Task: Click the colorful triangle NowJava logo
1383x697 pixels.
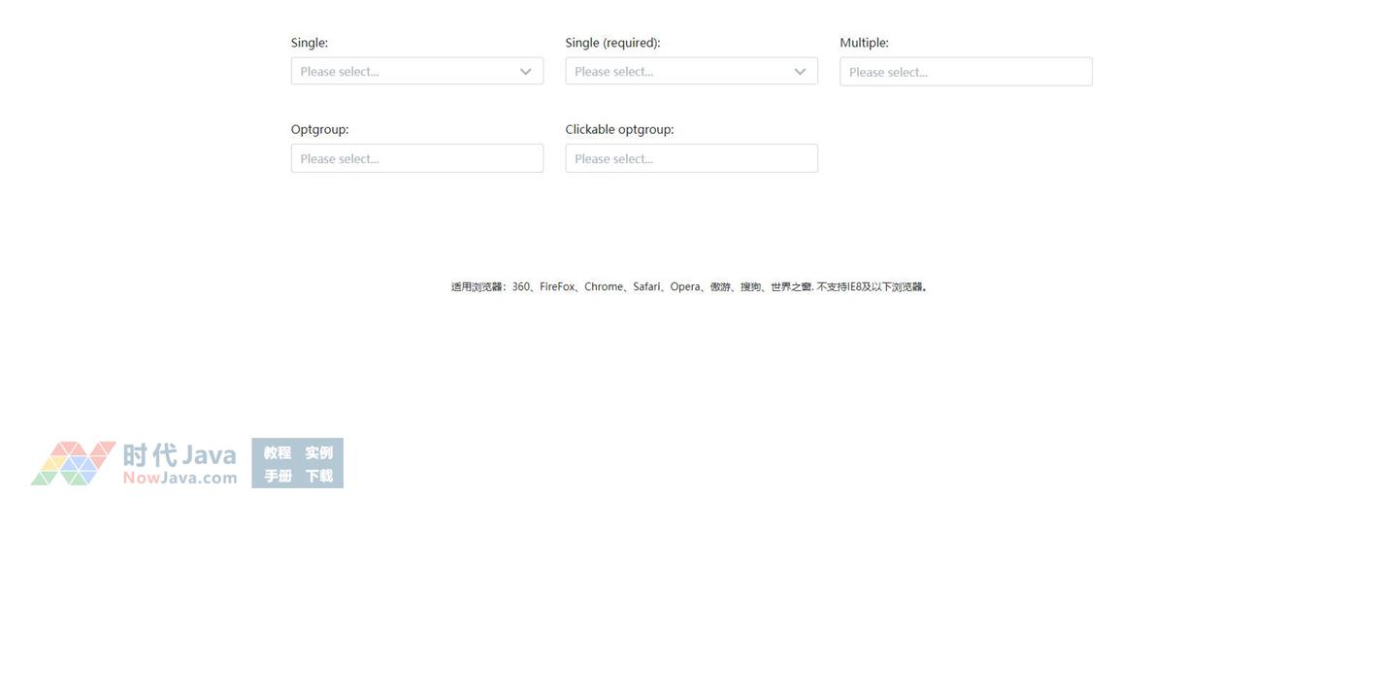Action: (73, 463)
